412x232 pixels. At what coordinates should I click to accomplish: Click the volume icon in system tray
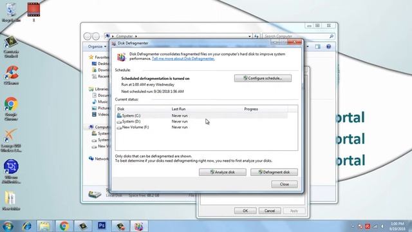382,226
